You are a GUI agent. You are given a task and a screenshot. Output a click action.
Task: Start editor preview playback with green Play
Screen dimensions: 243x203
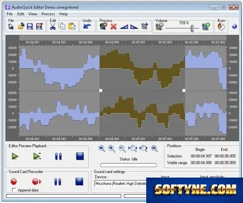point(15,156)
